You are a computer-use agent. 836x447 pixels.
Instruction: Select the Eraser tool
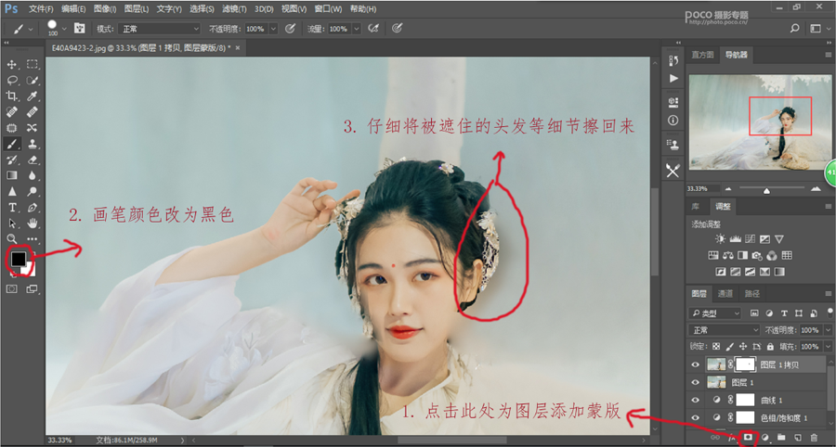click(32, 160)
